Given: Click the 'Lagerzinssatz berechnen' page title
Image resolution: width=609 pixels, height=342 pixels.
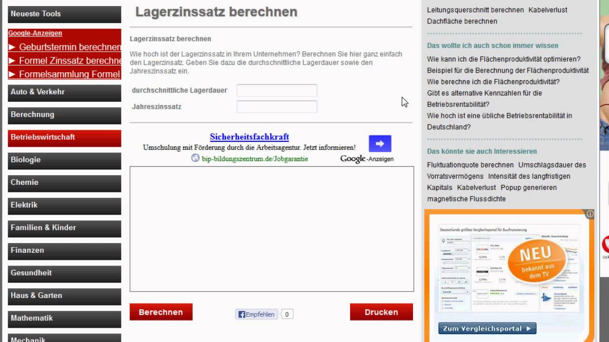Looking at the screenshot, I should coord(216,12).
